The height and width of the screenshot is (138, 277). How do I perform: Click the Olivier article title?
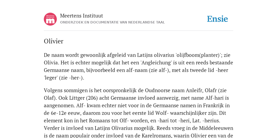(x=54, y=41)
